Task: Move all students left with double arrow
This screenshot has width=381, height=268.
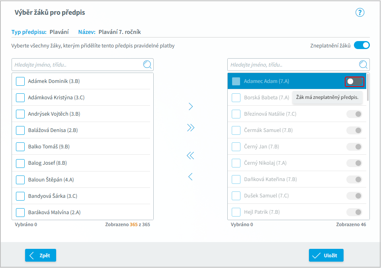Action: 190,156
